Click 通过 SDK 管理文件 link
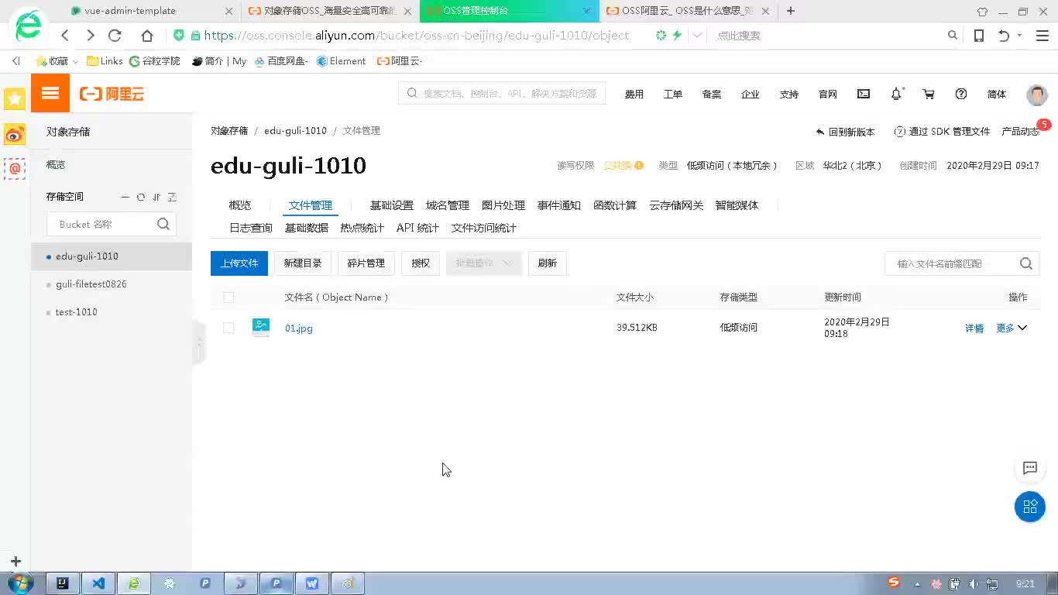Image resolution: width=1058 pixels, height=595 pixels. click(x=943, y=132)
